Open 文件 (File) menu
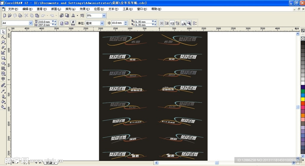Screen dimensions: 305x166 pyautogui.click(x=13, y=9)
